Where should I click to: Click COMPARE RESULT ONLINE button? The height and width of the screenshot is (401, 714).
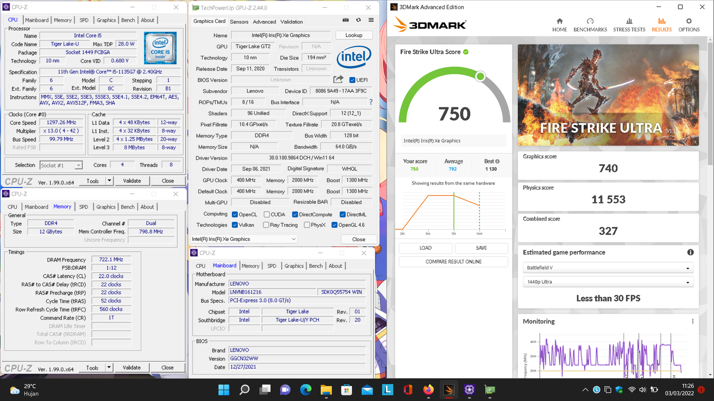453,262
